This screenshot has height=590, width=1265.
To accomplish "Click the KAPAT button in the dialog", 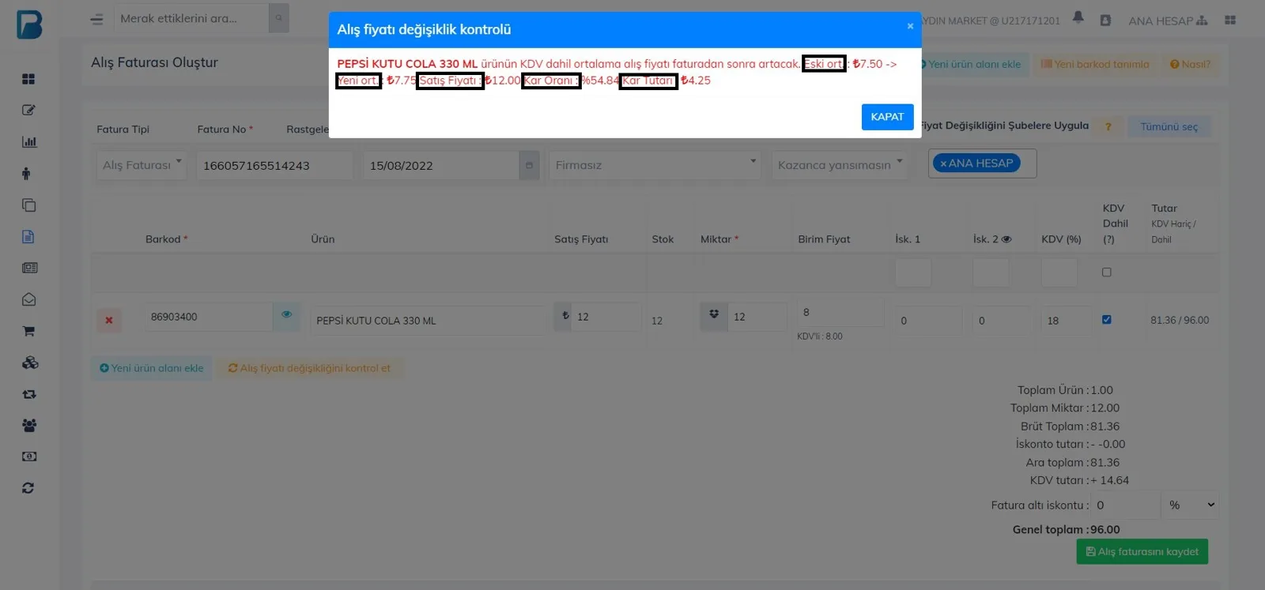I will pos(887,117).
